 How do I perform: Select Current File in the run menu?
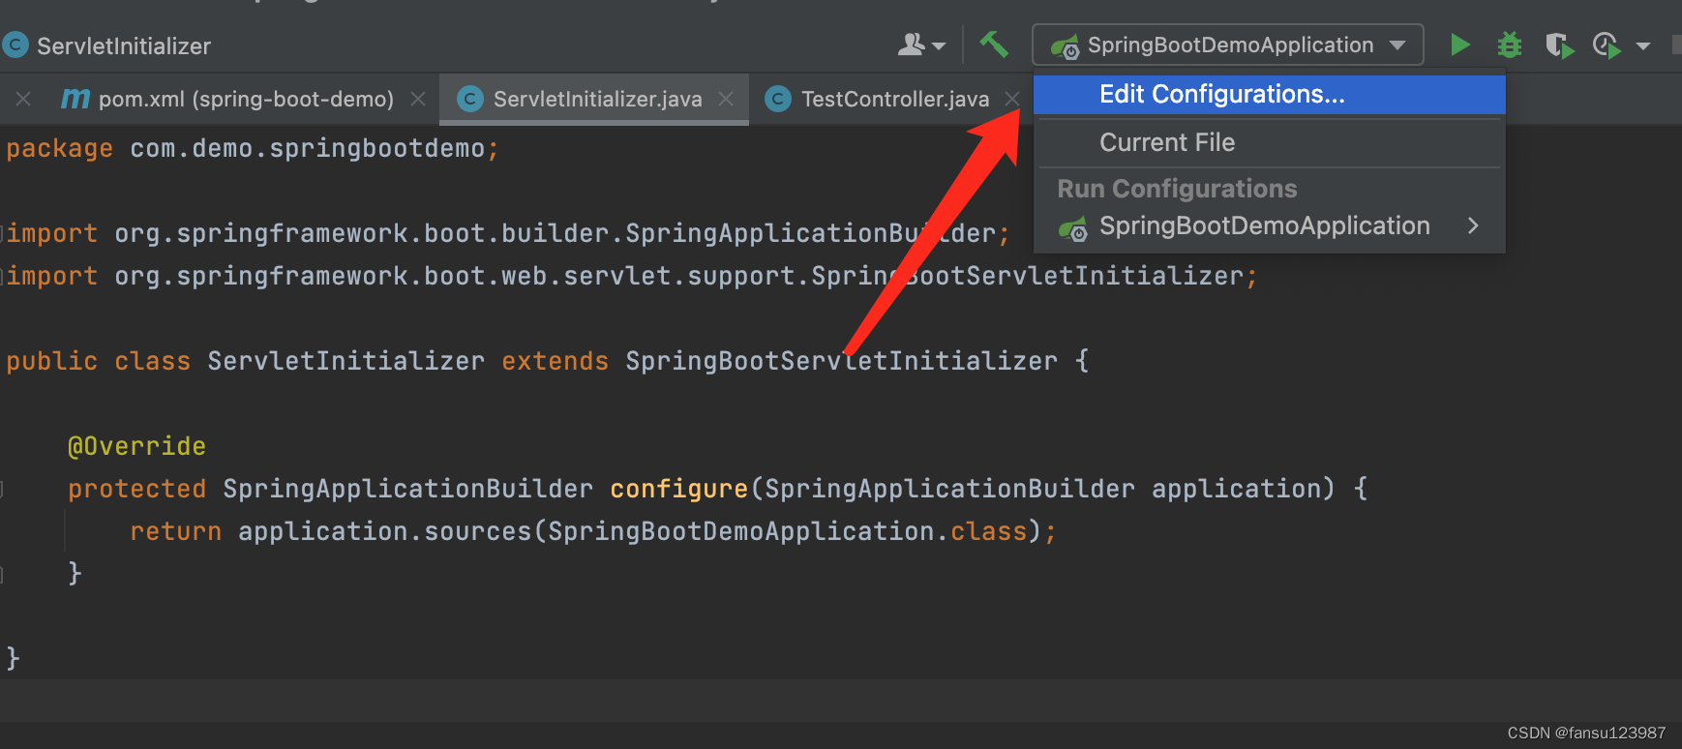tap(1270, 142)
